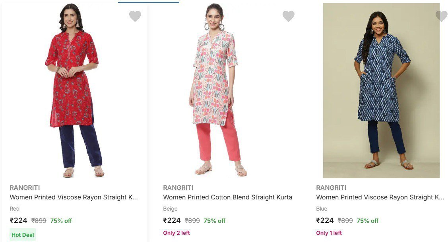Open red Women Printed Viscose Rayon title
The image size is (448, 242).
click(x=74, y=197)
